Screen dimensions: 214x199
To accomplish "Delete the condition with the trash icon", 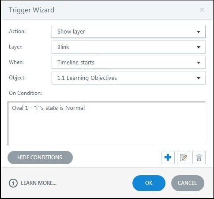I will click(x=199, y=158).
